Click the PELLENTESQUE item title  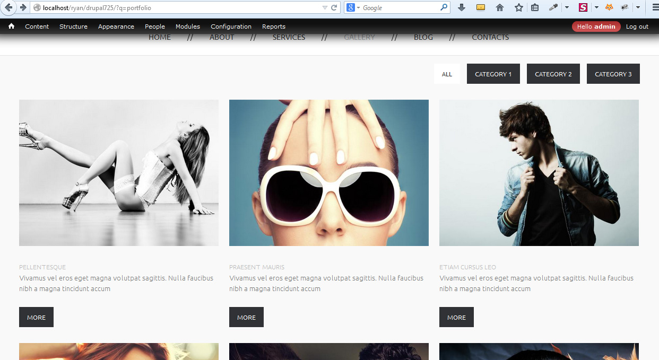(42, 267)
